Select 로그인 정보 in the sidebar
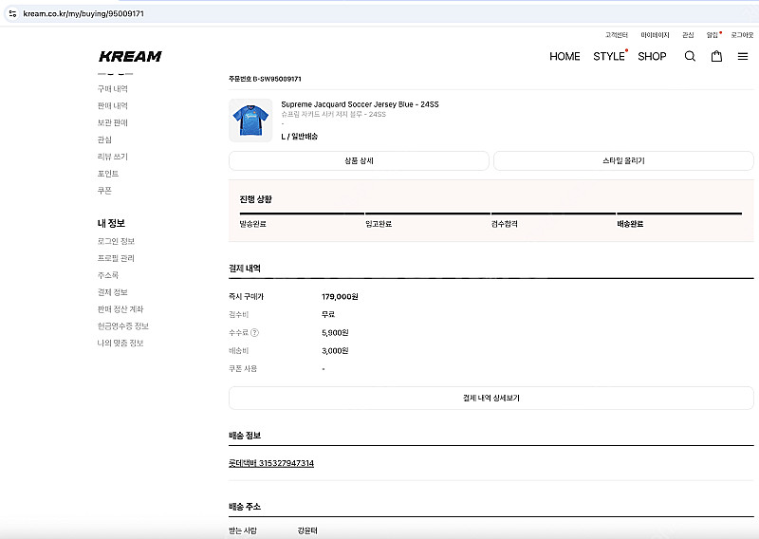This screenshot has height=539, width=759. point(116,241)
